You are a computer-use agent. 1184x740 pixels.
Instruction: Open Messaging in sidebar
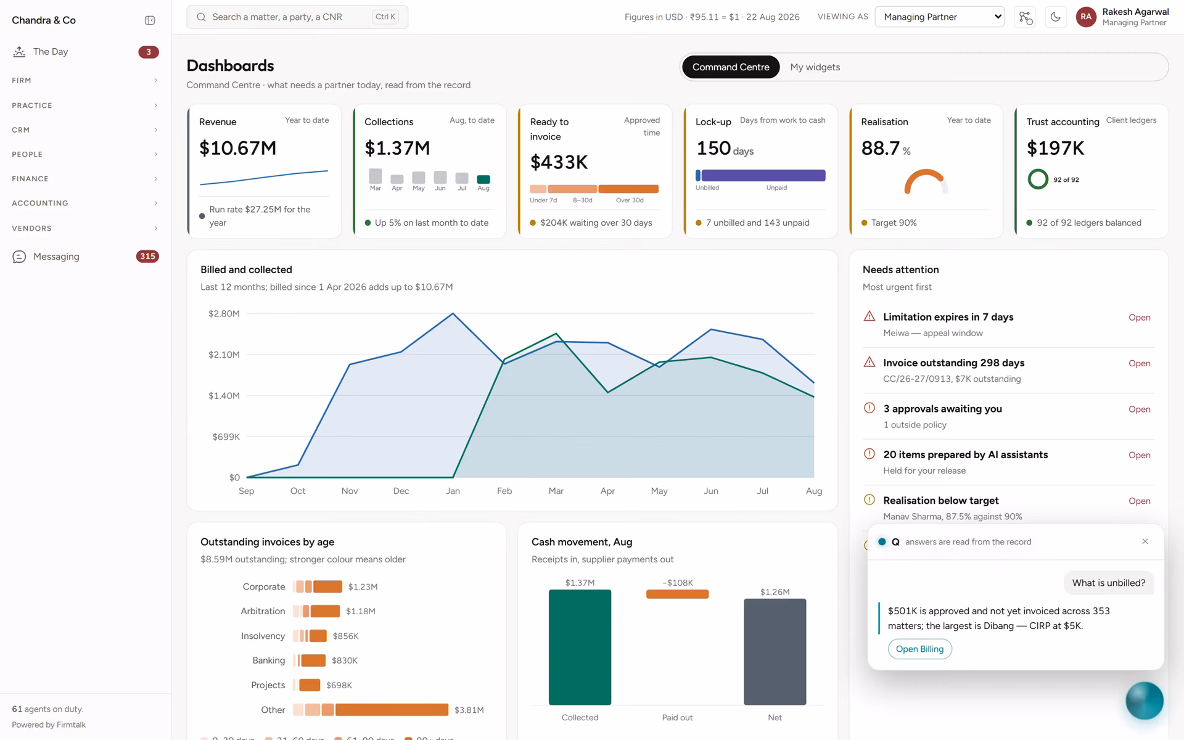(x=85, y=257)
